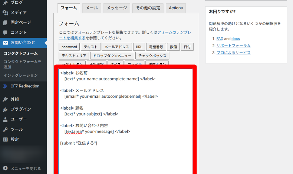Switch to the メッセージ tab

click(x=116, y=8)
